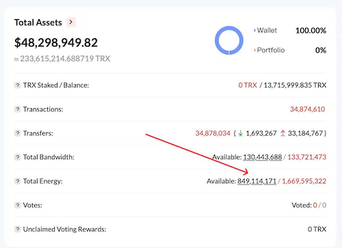The height and width of the screenshot is (248, 342).
Task: Open transfers total 34,878,034
Action: (213, 133)
